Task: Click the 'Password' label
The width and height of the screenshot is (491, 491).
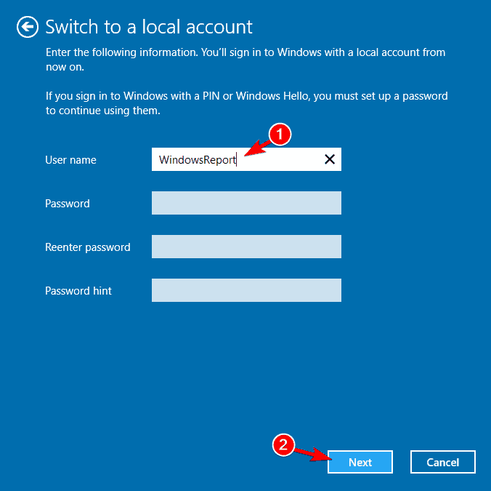Action: (x=68, y=204)
